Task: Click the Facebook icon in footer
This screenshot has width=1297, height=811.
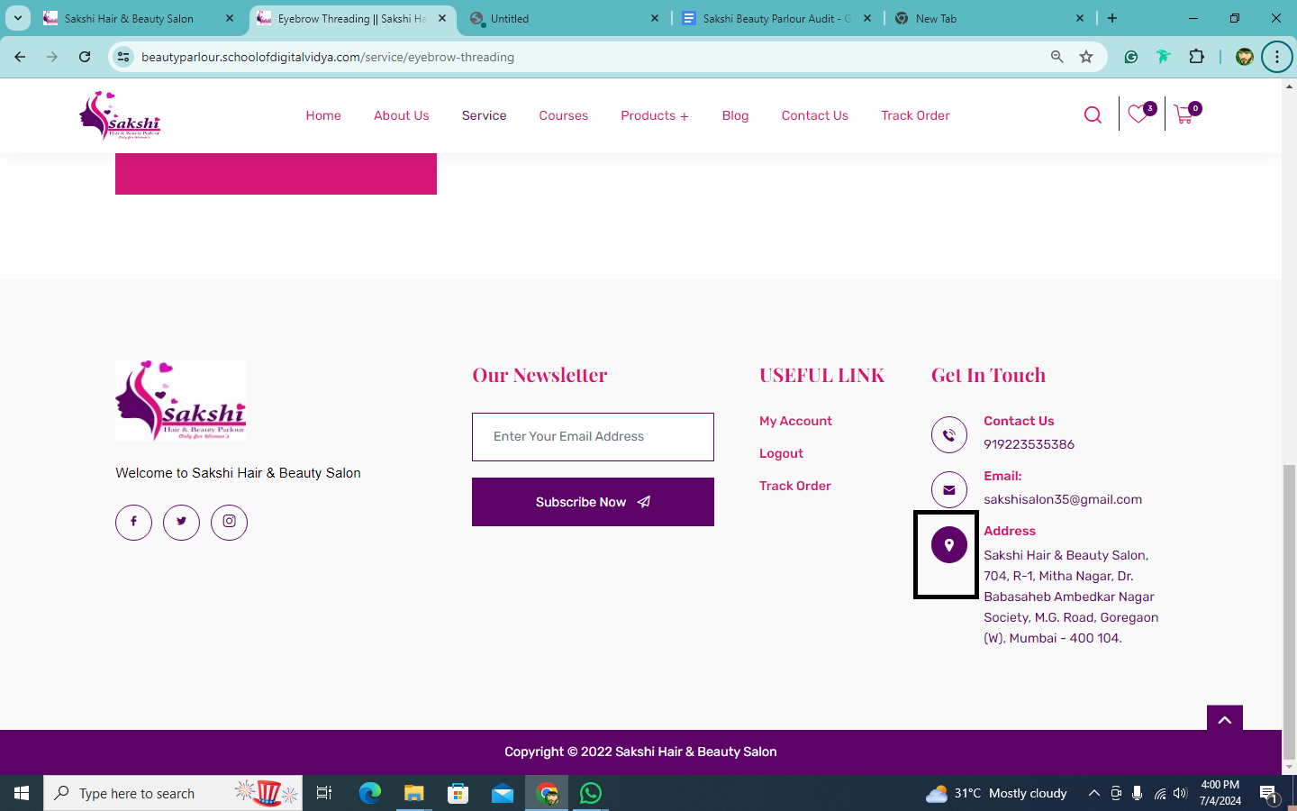Action: tap(133, 522)
